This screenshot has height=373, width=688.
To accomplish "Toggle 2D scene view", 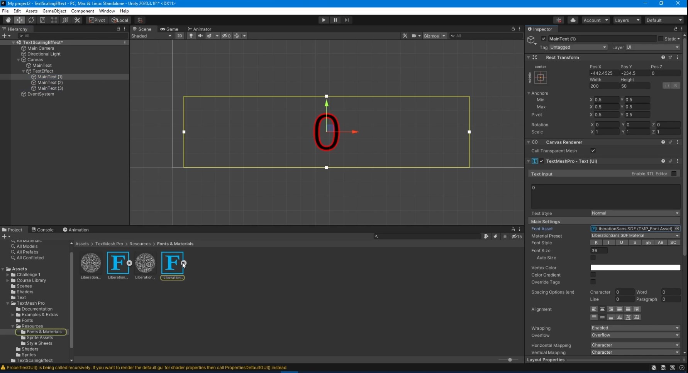I will (x=180, y=36).
